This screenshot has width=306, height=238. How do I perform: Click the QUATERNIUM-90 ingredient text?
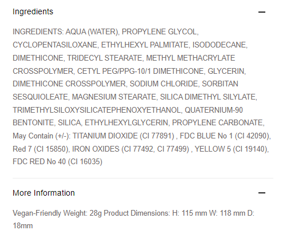[214, 110]
